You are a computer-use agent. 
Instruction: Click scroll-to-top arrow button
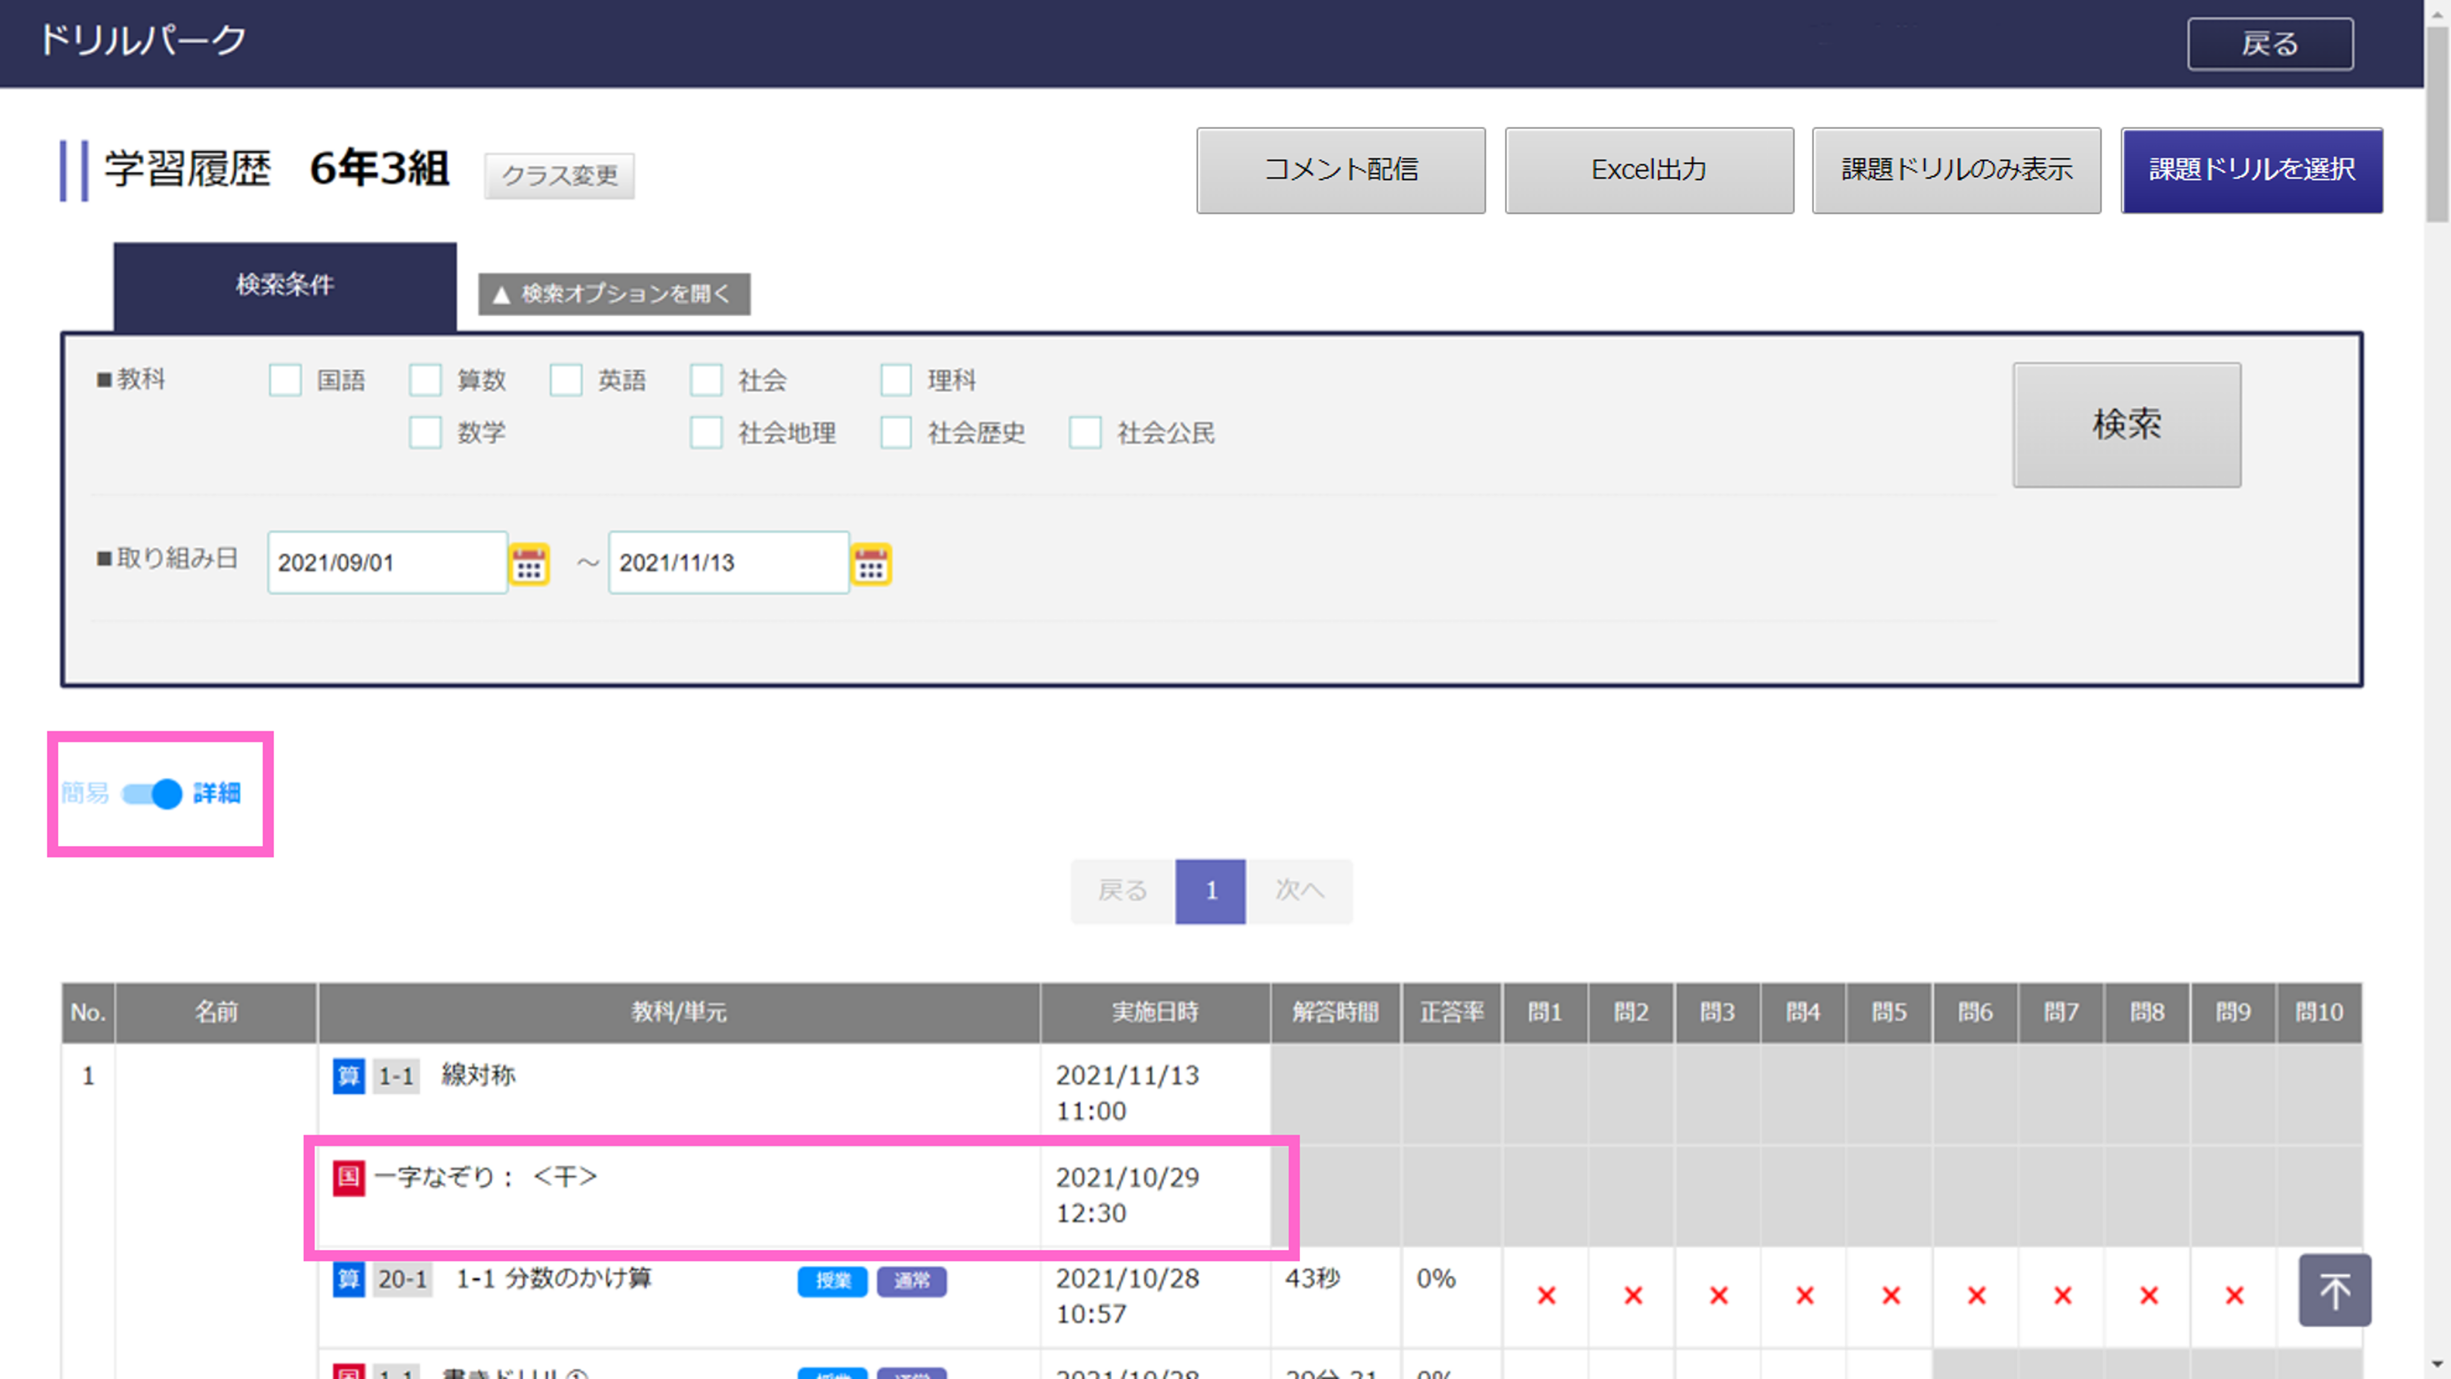(x=2334, y=1290)
